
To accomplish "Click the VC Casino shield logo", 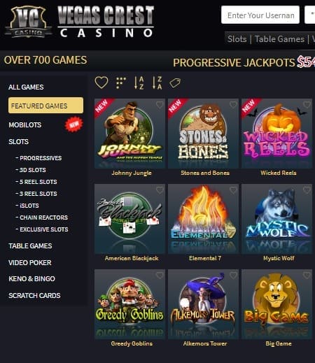I will click(x=28, y=22).
